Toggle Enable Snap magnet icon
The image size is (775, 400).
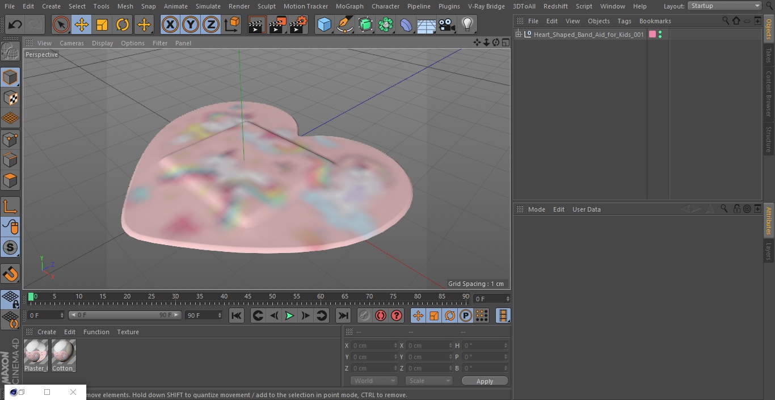(x=10, y=274)
